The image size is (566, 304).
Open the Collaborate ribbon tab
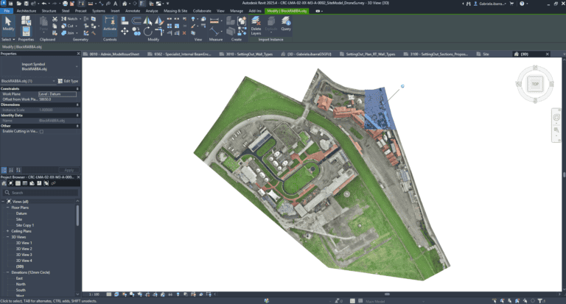tap(202, 11)
